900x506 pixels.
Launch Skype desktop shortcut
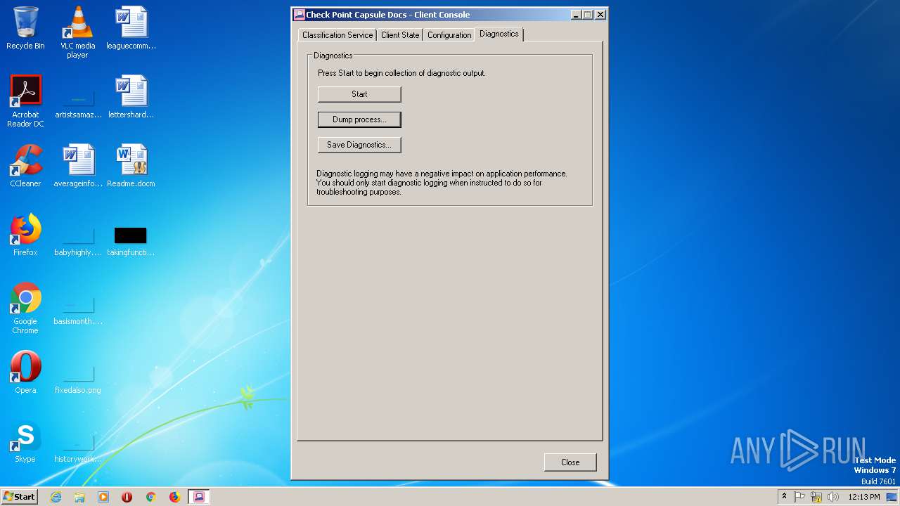[25, 441]
